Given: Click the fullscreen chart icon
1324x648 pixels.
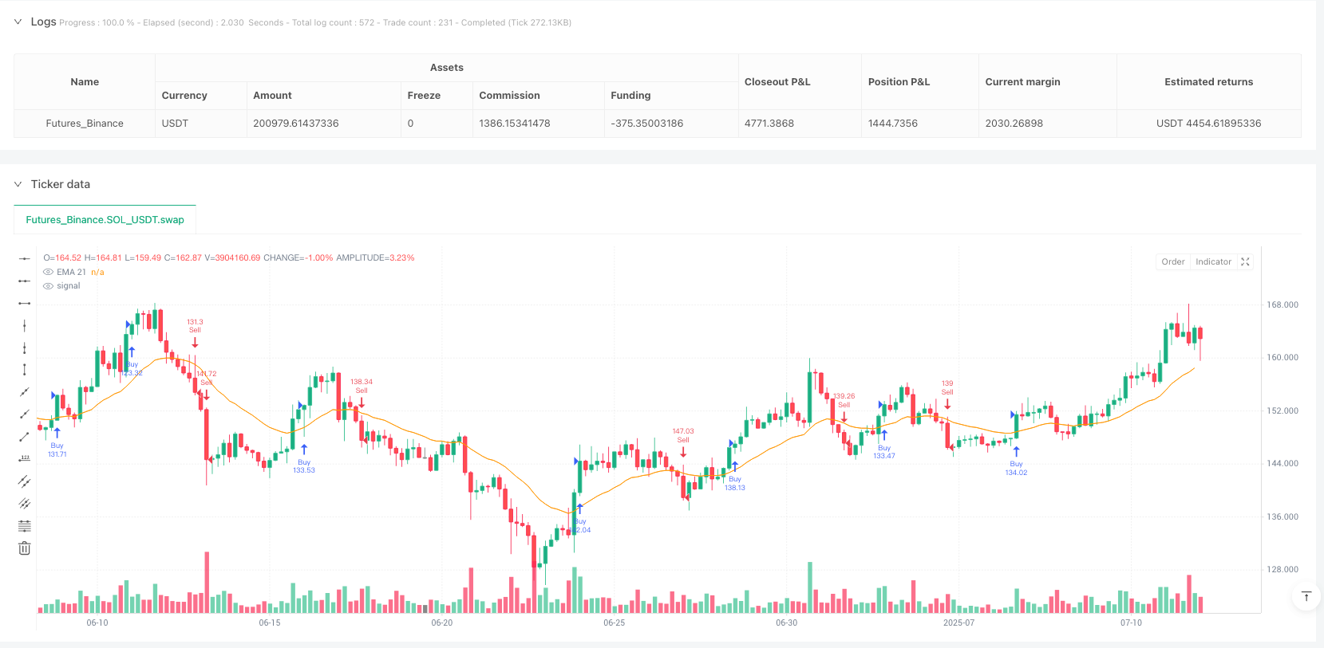Looking at the screenshot, I should 1245,262.
